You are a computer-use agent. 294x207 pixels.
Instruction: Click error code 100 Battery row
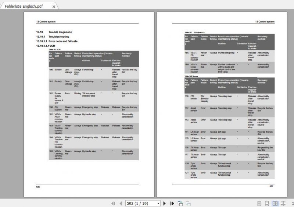pos(94,73)
